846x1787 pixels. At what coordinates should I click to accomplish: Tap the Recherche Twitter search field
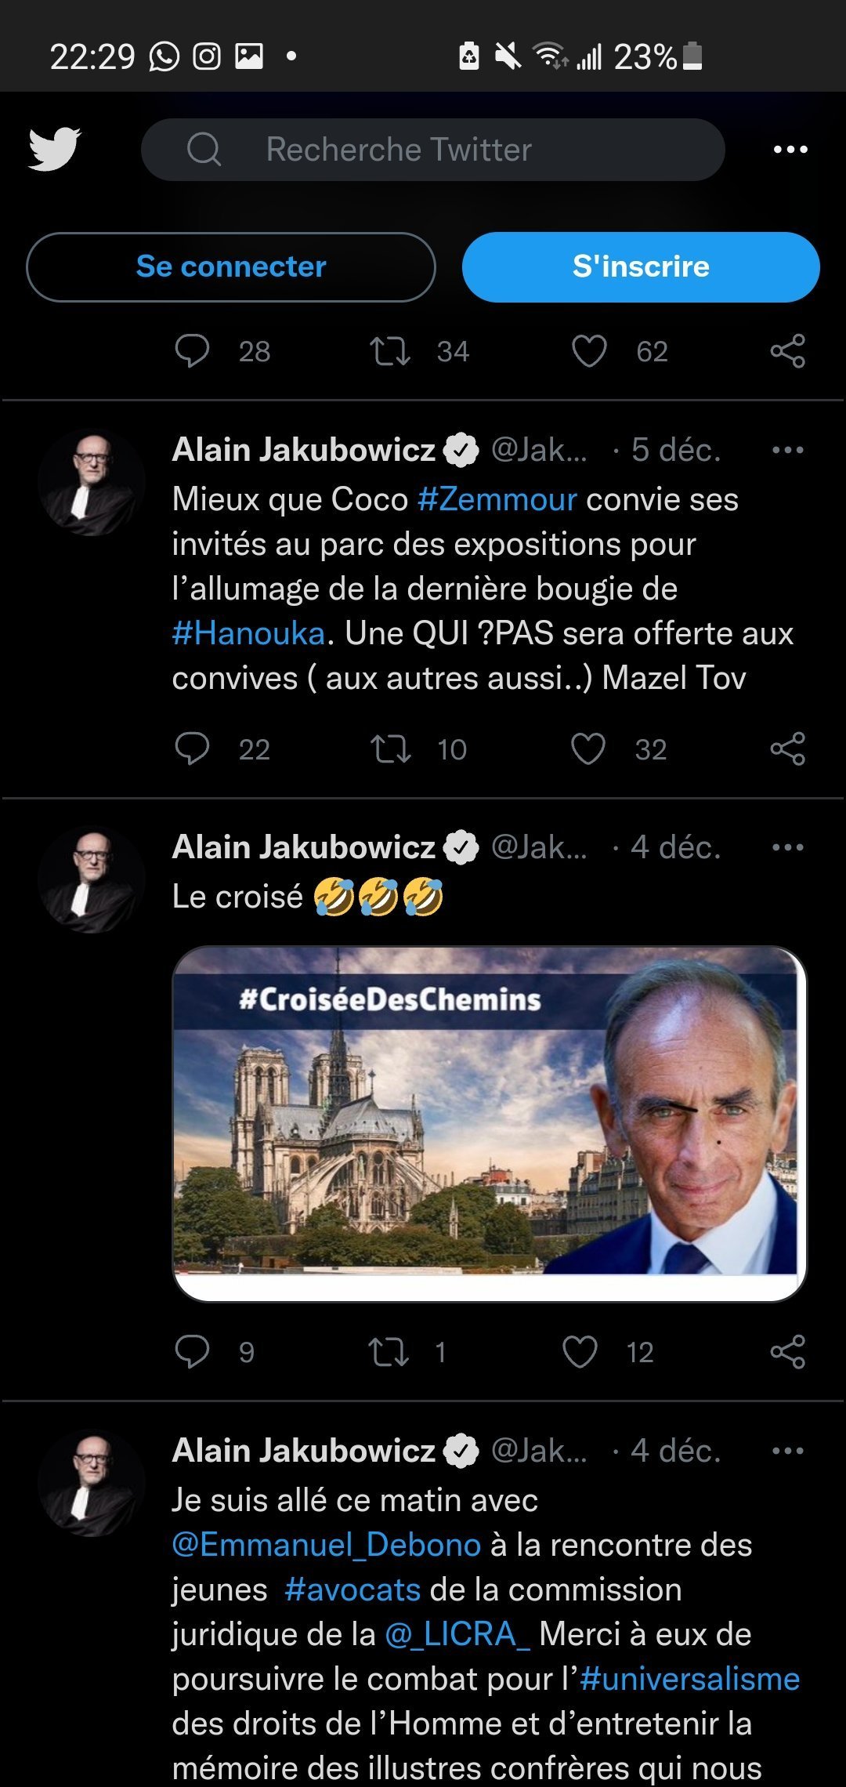pyautogui.click(x=432, y=150)
